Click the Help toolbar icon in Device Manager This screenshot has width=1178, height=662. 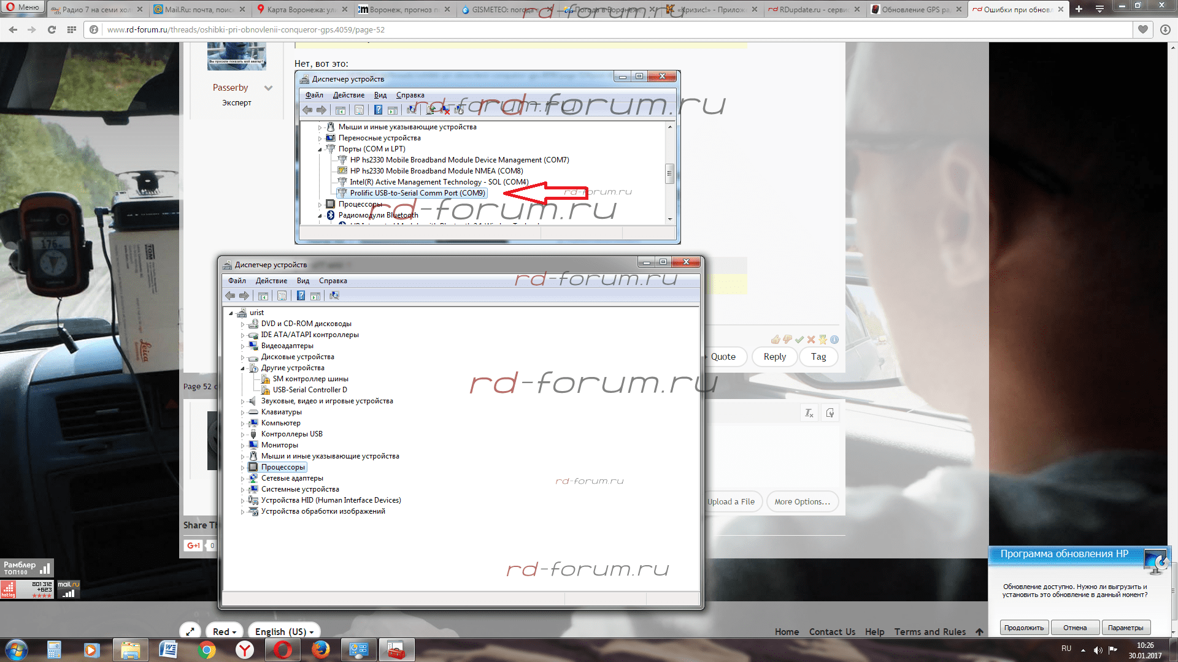[301, 296]
